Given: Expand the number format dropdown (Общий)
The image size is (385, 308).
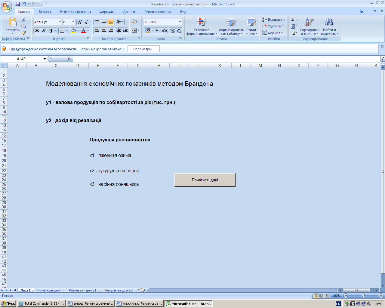Looking at the screenshot, I should 180,22.
